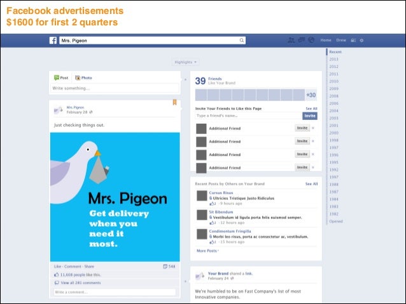Invite the fourth Additional Friend
Viewport: 406px width, 304px height.
[302, 168]
